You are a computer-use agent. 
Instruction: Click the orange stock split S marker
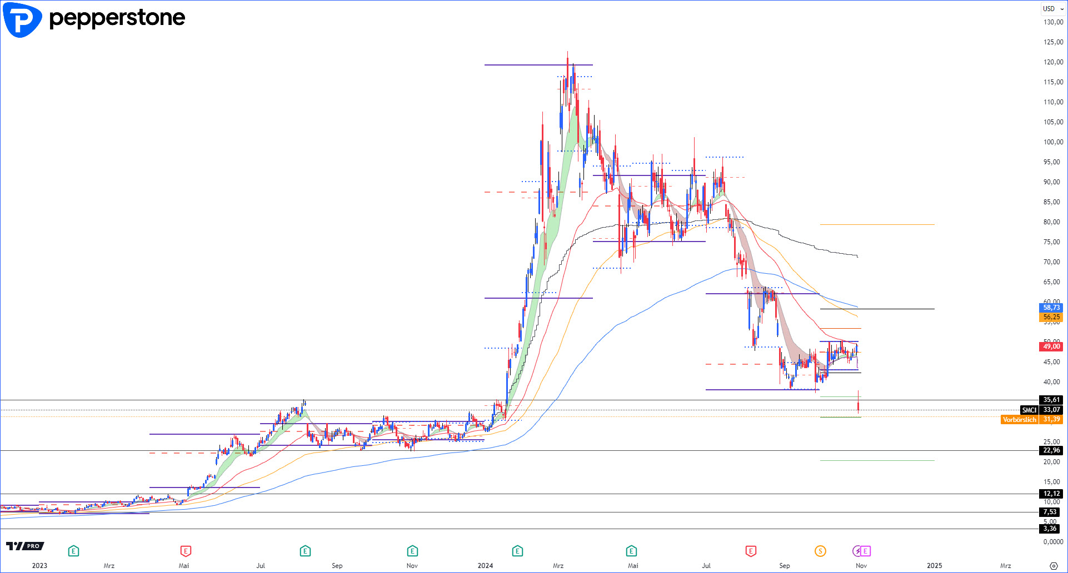pyautogui.click(x=820, y=551)
